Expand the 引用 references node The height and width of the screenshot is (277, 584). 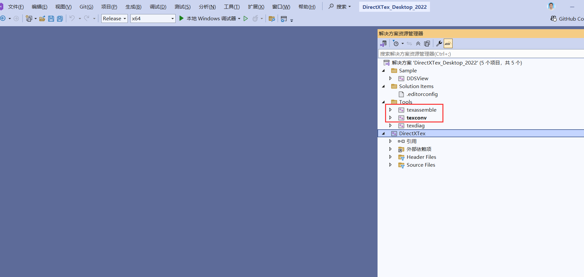click(390, 141)
